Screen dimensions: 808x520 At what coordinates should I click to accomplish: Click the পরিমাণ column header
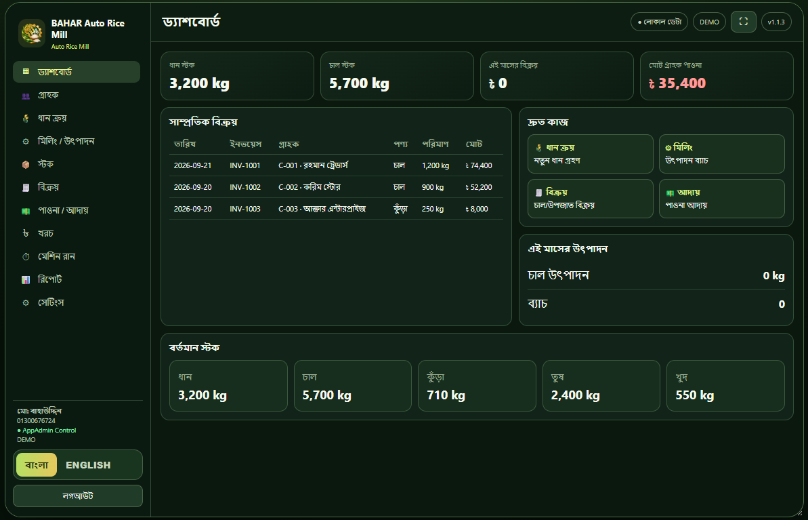[435, 144]
